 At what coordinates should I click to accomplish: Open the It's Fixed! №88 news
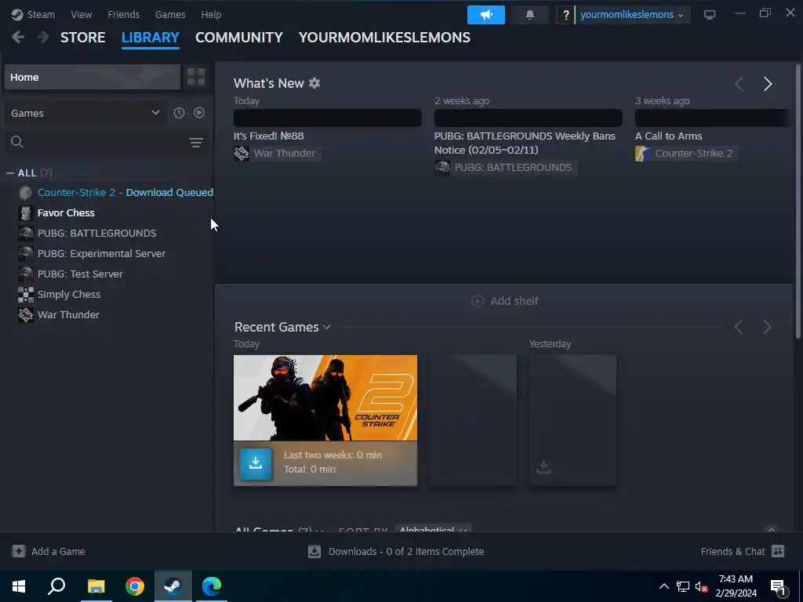pyautogui.click(x=268, y=136)
